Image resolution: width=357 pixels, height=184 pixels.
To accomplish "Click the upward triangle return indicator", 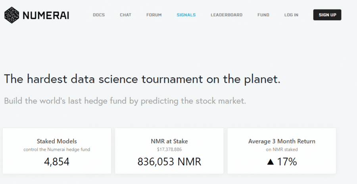I will pos(271,162).
